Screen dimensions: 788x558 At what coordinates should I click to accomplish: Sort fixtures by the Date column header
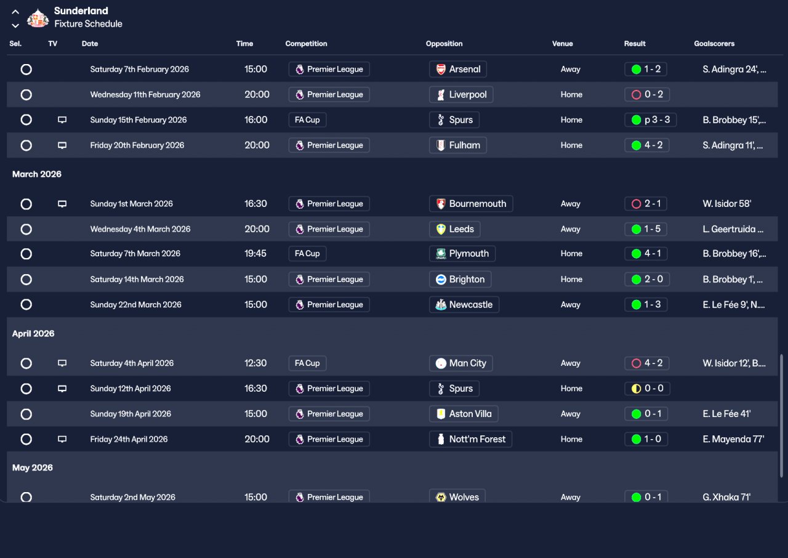90,44
